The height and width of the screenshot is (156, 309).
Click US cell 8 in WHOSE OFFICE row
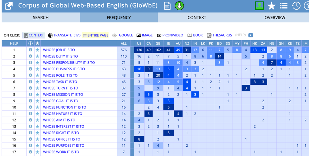click(x=139, y=139)
